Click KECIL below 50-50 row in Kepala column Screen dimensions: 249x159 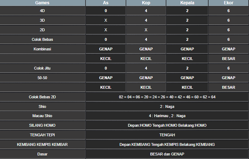(x=187, y=87)
